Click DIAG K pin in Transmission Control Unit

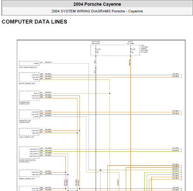(x=36, y=93)
